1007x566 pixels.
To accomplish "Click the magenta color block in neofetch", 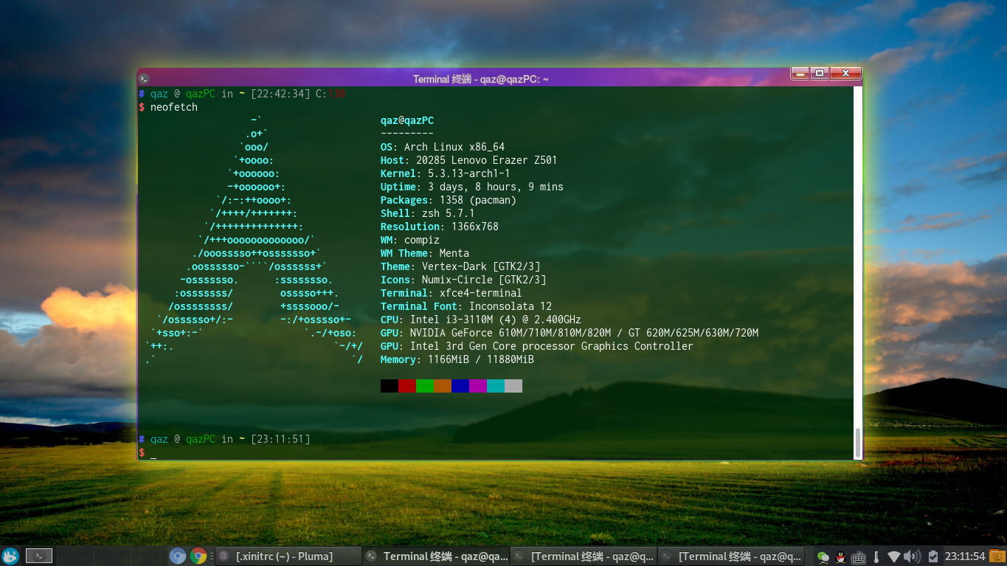I will pos(478,386).
